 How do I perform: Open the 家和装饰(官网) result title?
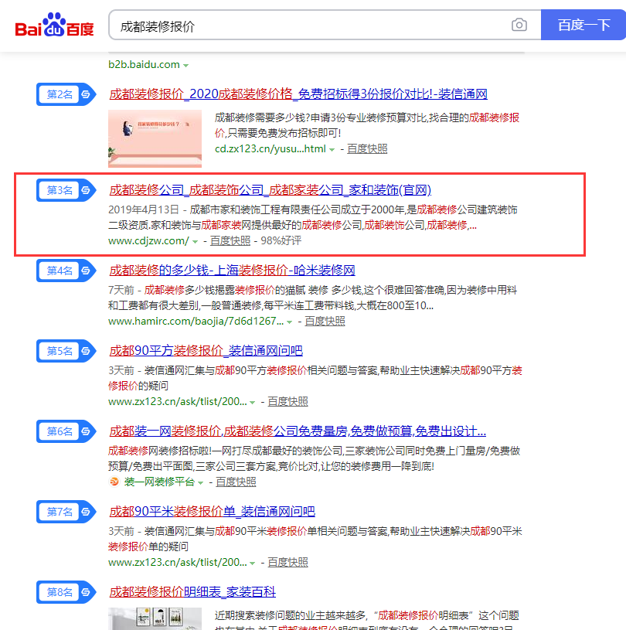click(x=270, y=190)
